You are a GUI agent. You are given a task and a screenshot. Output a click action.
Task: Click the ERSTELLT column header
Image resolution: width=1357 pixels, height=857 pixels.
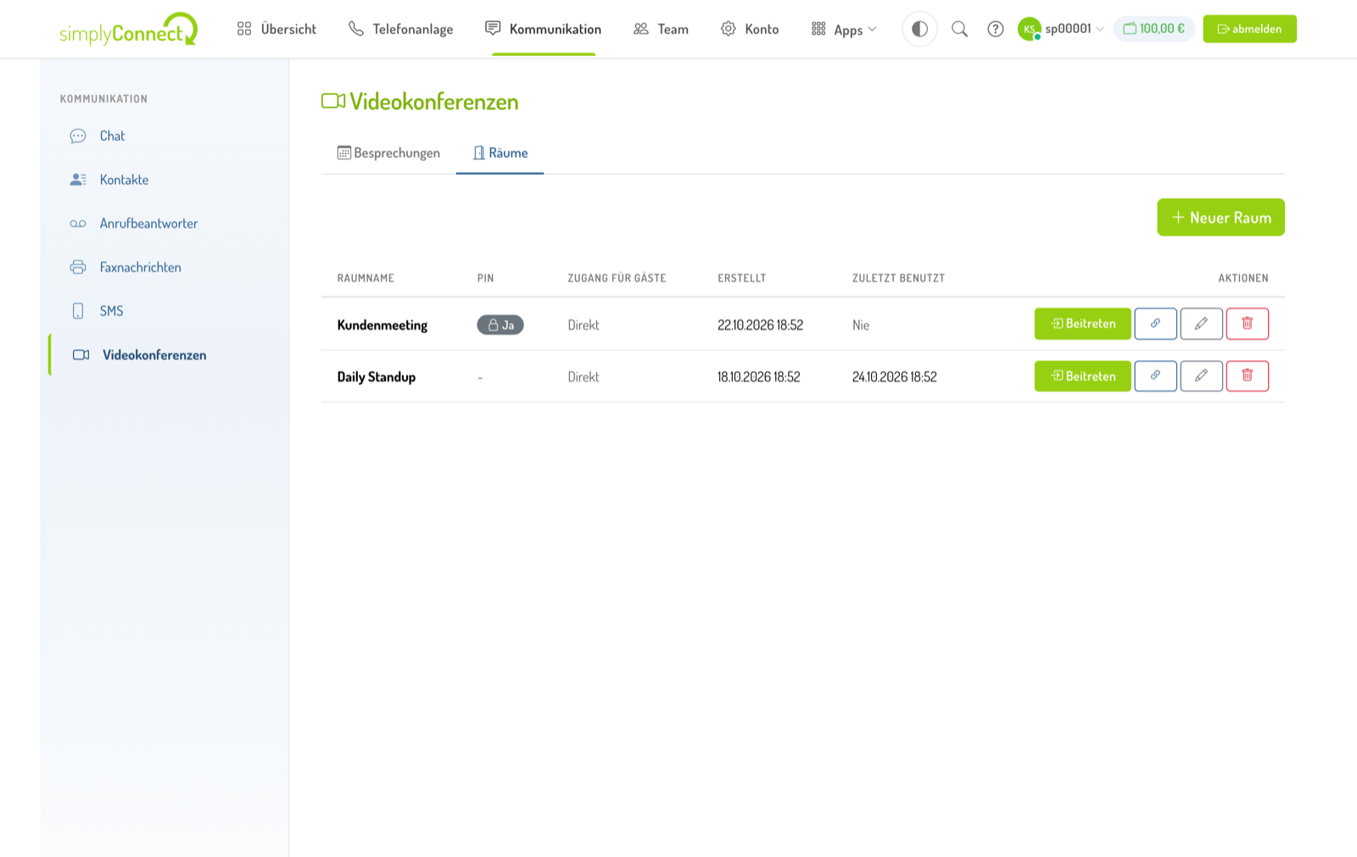click(x=741, y=278)
